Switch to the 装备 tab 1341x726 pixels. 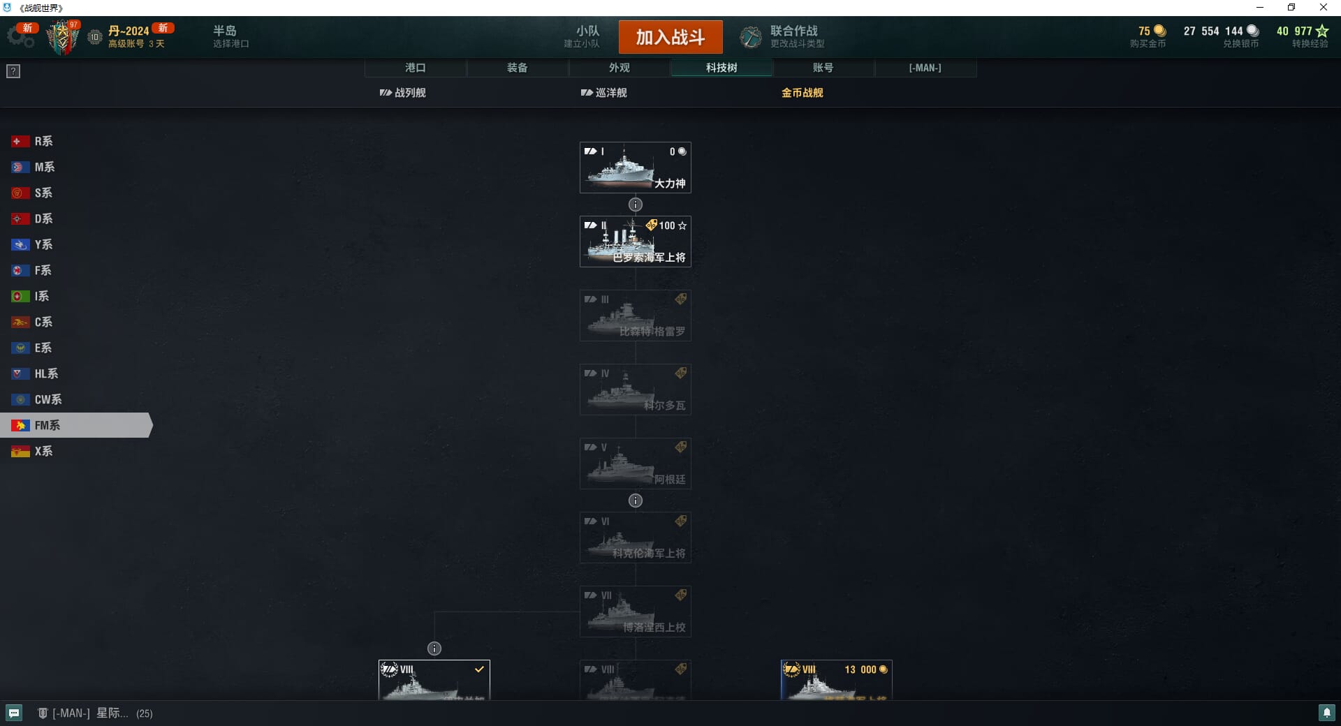pyautogui.click(x=518, y=68)
